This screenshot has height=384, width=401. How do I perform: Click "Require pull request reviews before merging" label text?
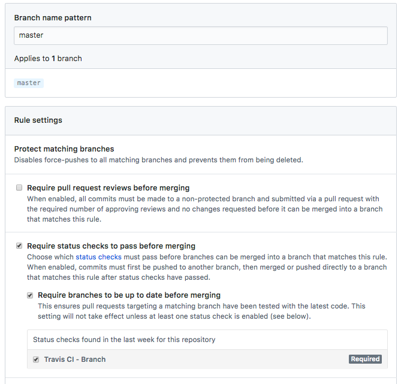pos(108,188)
